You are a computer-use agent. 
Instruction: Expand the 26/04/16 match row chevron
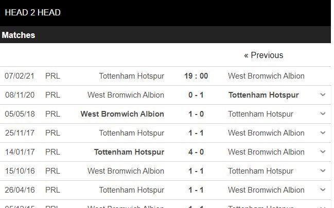323,190
